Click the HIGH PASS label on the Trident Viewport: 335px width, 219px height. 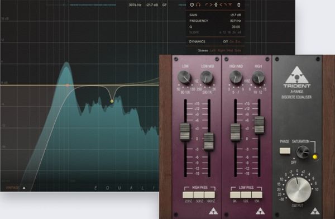[200, 188]
